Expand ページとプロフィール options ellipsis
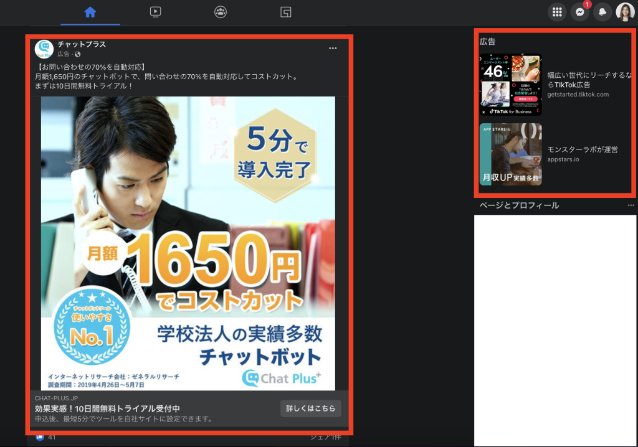 click(631, 205)
